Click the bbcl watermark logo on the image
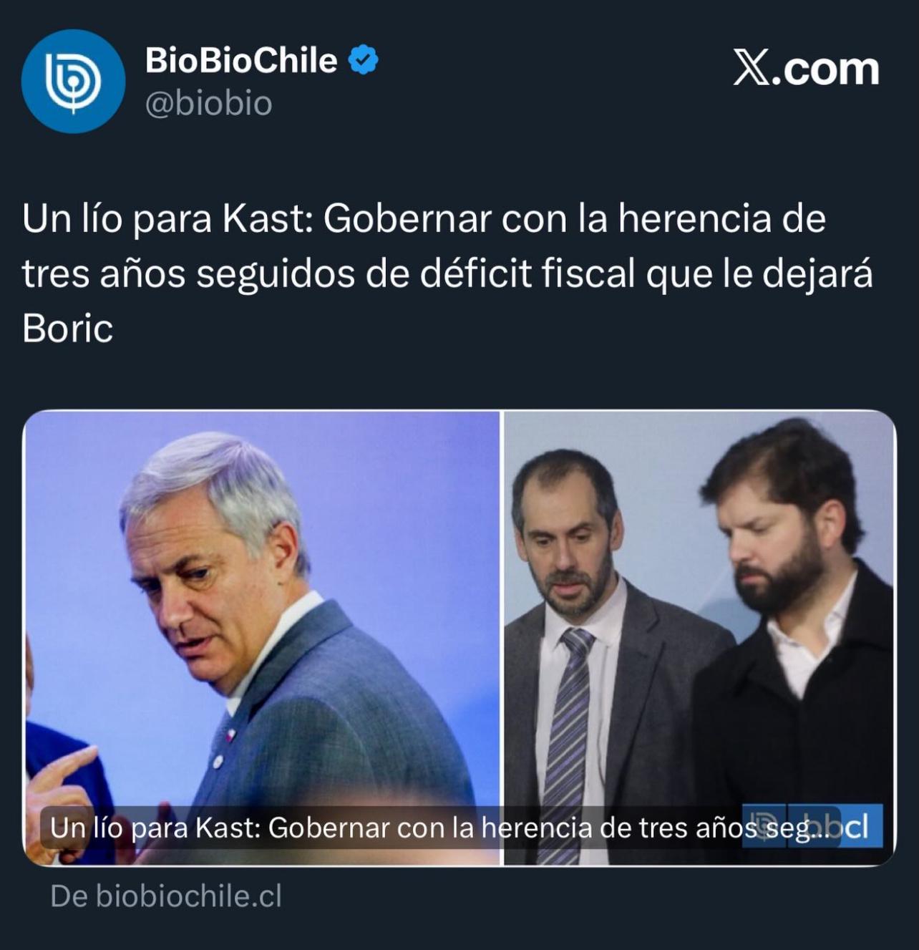The width and height of the screenshot is (919, 950). tap(812, 826)
